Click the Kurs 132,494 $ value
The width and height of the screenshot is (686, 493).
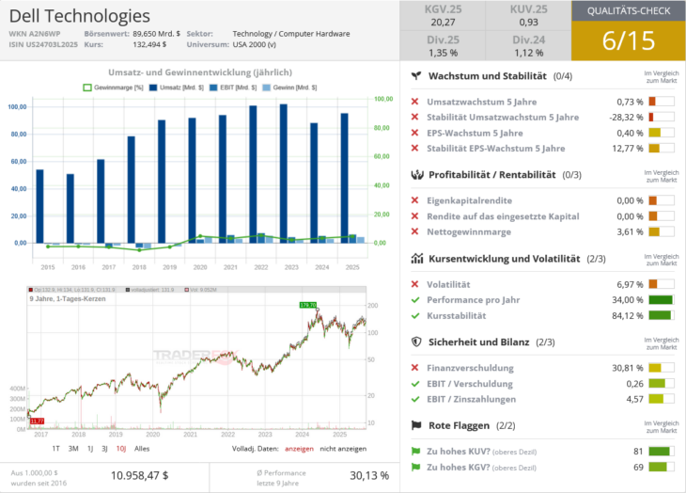coord(149,44)
